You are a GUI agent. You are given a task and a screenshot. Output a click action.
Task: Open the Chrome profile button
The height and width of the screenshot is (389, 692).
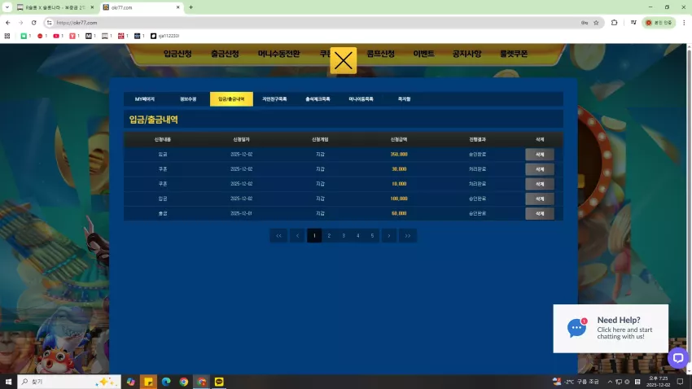pos(659,23)
